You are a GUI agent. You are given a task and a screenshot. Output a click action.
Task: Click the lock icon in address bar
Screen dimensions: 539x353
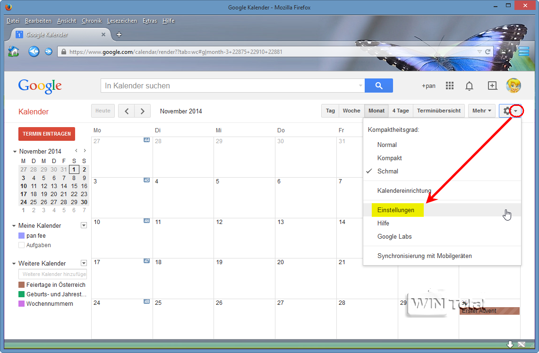tap(63, 52)
